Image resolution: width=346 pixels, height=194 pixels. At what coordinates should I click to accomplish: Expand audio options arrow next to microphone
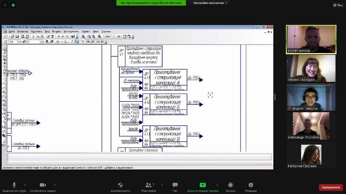point(25,185)
